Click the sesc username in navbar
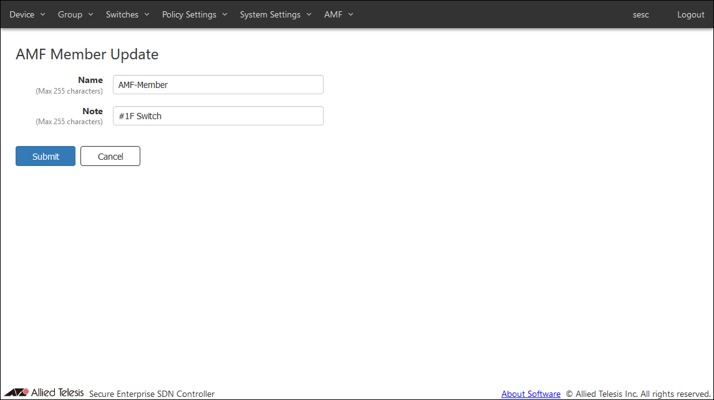Image resolution: width=714 pixels, height=400 pixels. click(640, 14)
